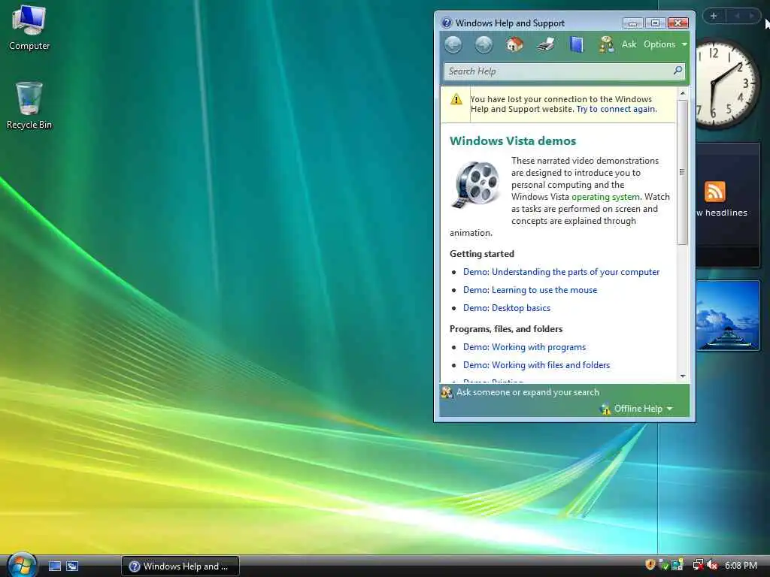Go back in Help and Support
Image resolution: width=770 pixels, height=577 pixels.
coord(453,44)
